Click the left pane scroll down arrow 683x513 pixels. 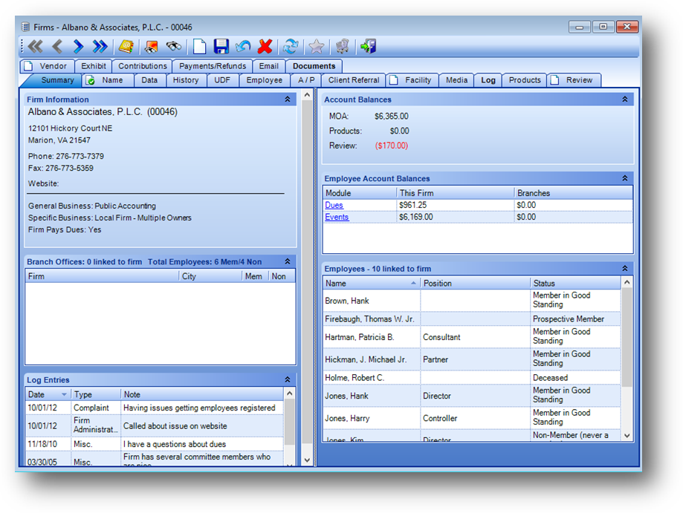[307, 460]
